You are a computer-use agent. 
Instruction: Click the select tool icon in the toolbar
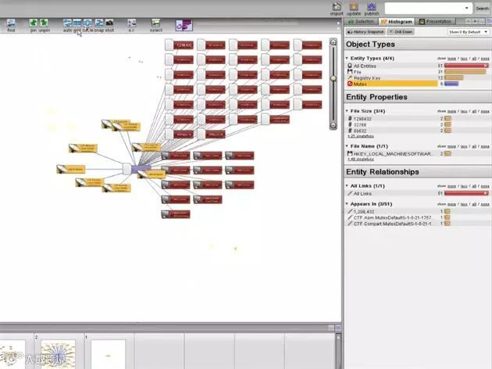coord(155,23)
